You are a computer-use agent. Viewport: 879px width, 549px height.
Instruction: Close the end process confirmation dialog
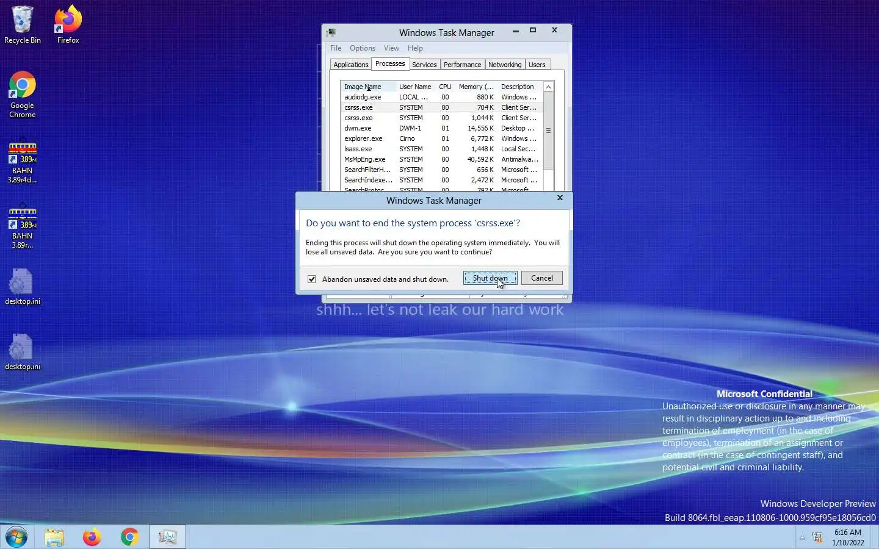coord(560,198)
